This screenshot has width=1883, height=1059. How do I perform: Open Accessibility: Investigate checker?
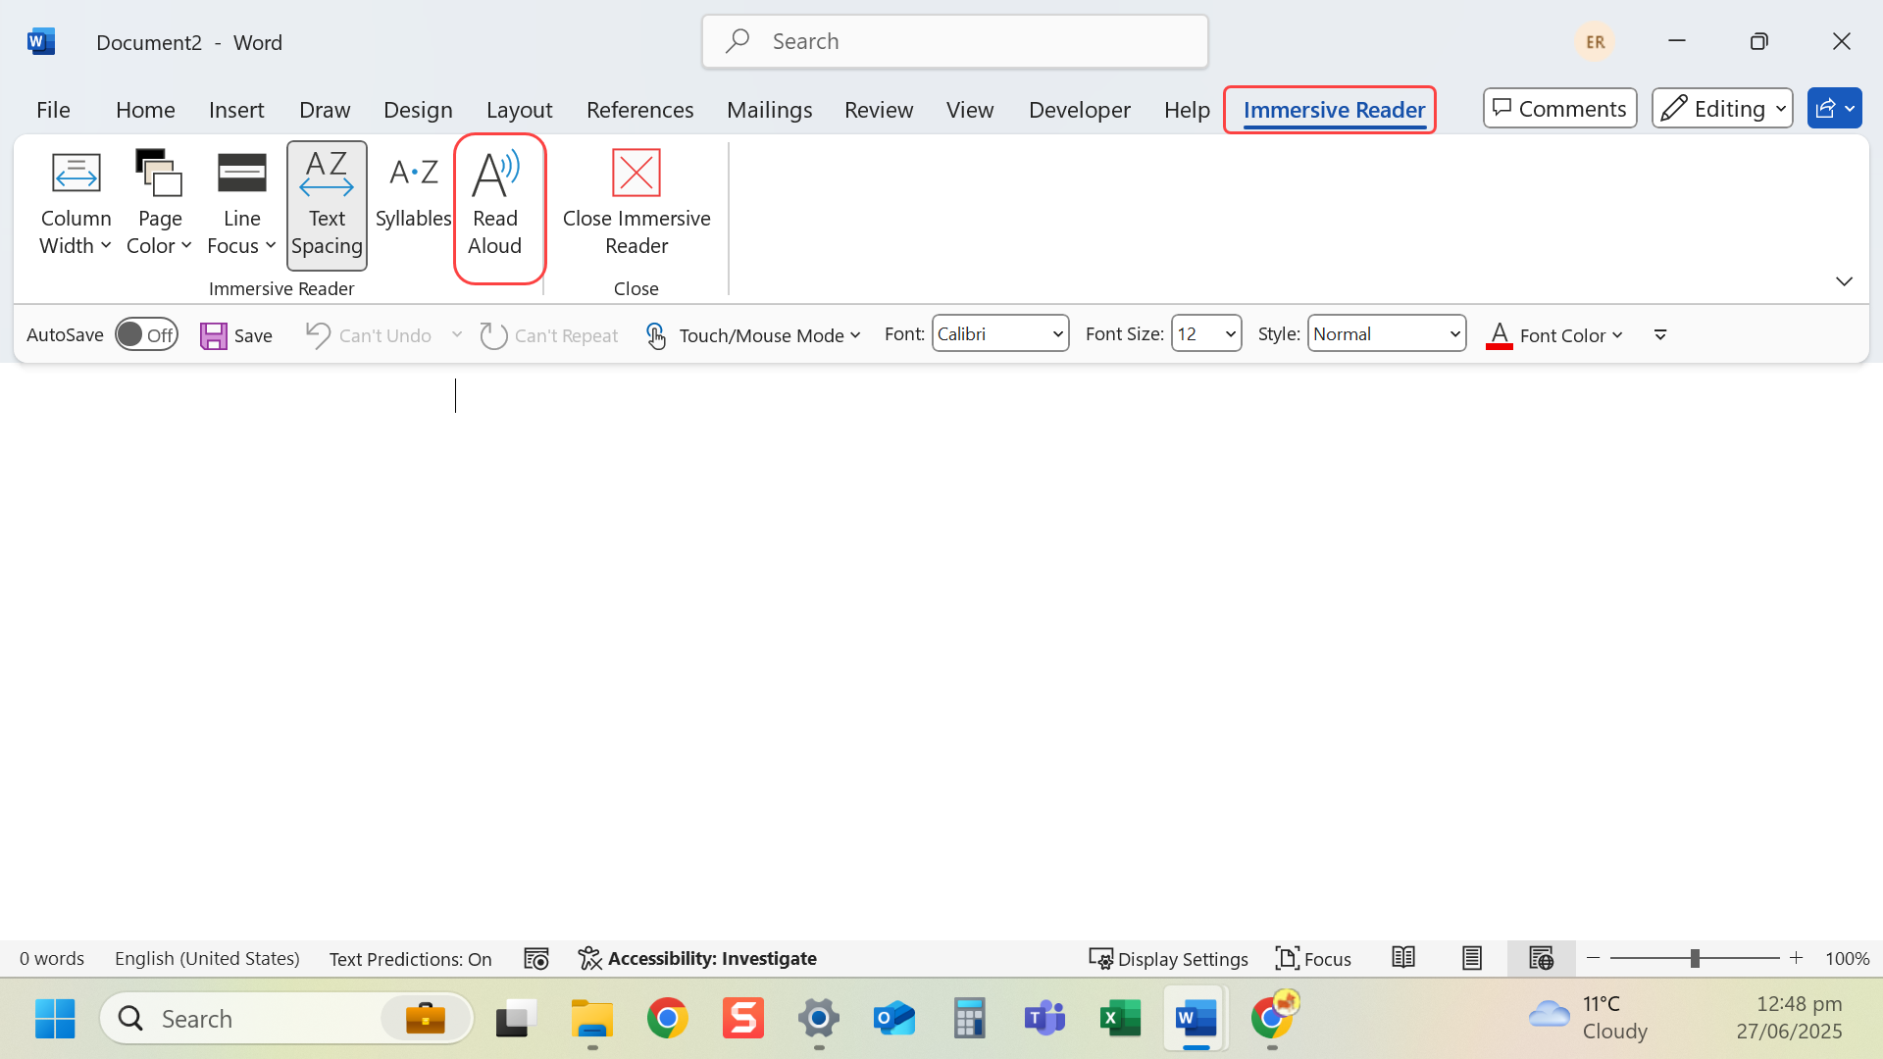pyautogui.click(x=697, y=958)
